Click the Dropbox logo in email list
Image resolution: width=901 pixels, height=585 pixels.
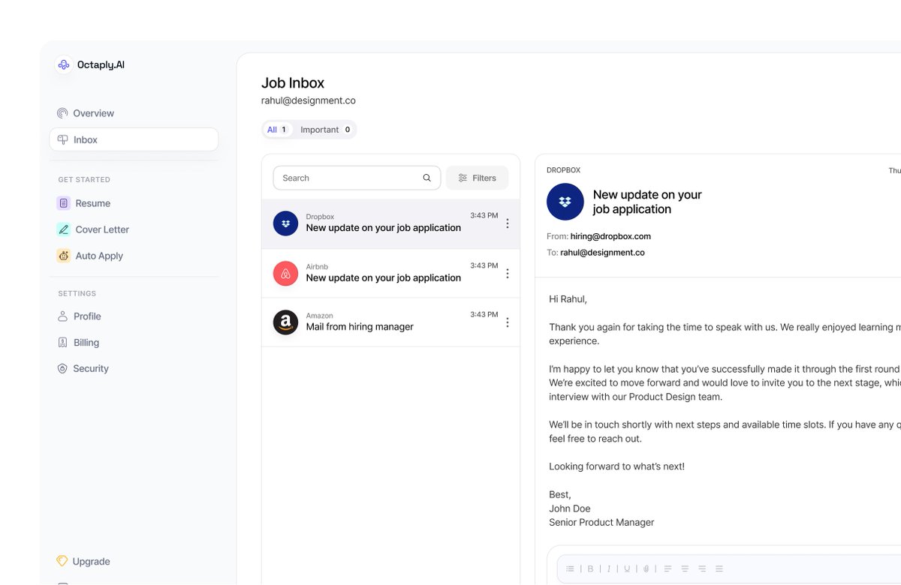(x=285, y=223)
